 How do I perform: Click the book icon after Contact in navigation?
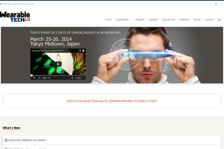[220, 20]
